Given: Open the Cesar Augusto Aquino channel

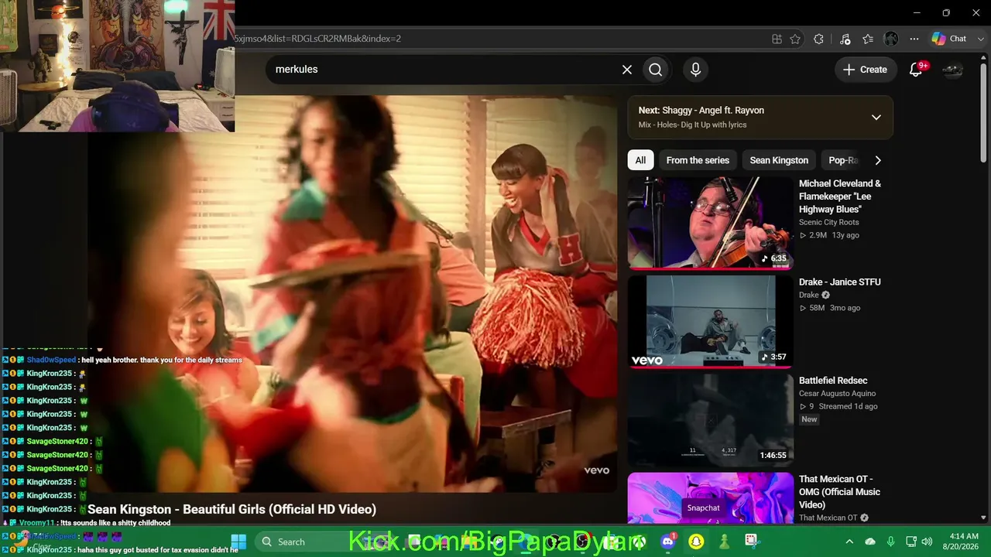Looking at the screenshot, I should [x=837, y=394].
